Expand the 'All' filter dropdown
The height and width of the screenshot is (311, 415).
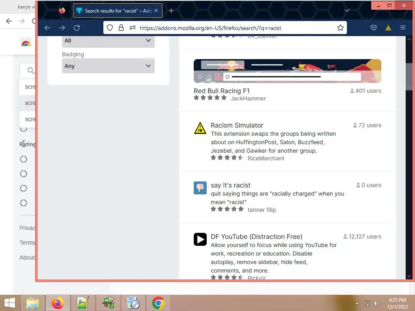pyautogui.click(x=108, y=41)
